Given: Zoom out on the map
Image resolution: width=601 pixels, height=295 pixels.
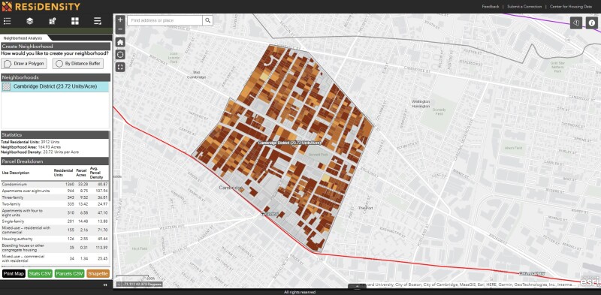Looking at the screenshot, I should [x=120, y=29].
